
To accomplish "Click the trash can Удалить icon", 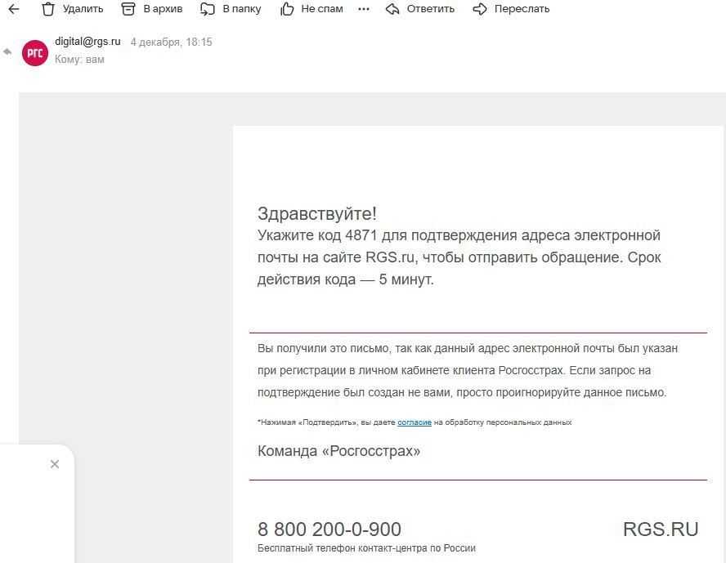I will coord(48,9).
